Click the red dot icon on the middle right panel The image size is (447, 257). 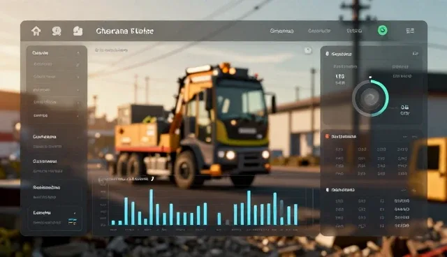pyautogui.click(x=328, y=136)
